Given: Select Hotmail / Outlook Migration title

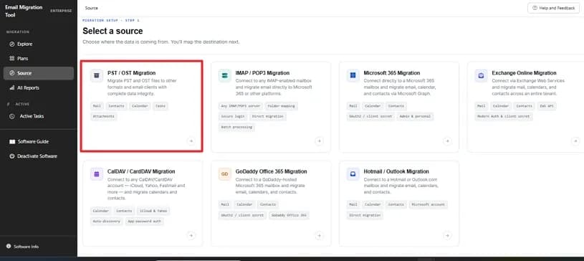Looking at the screenshot, I should pos(396,171).
